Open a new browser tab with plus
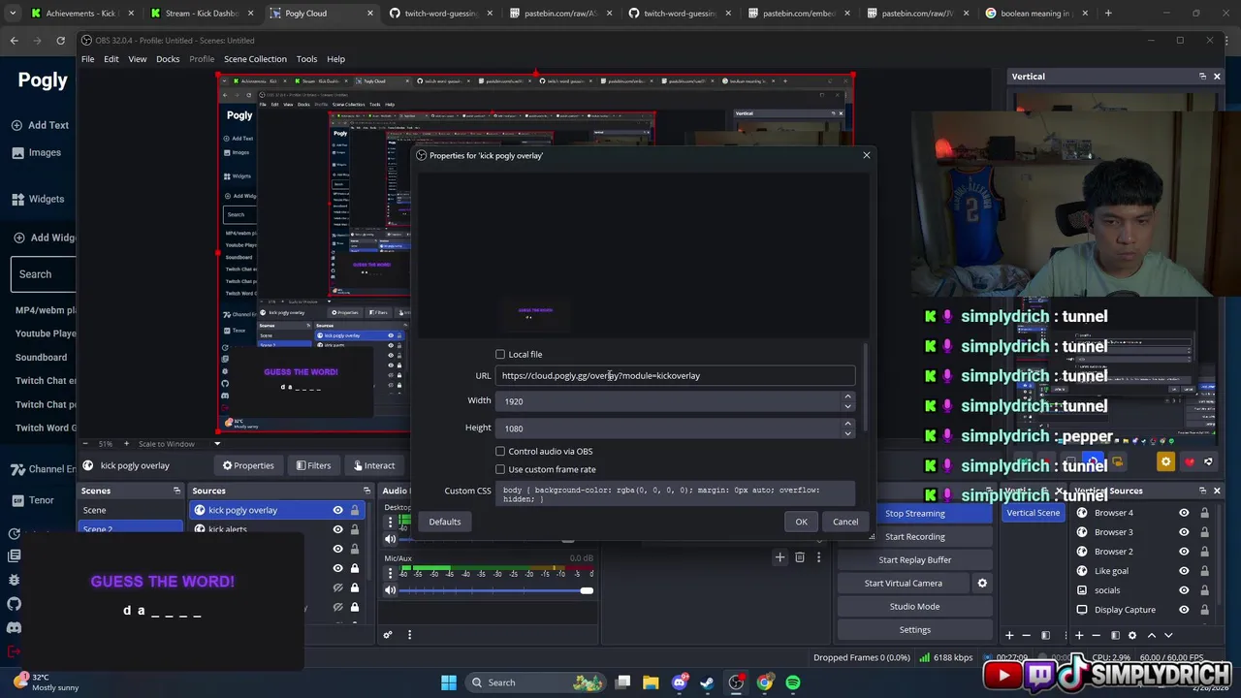1241x698 pixels. pyautogui.click(x=1109, y=14)
